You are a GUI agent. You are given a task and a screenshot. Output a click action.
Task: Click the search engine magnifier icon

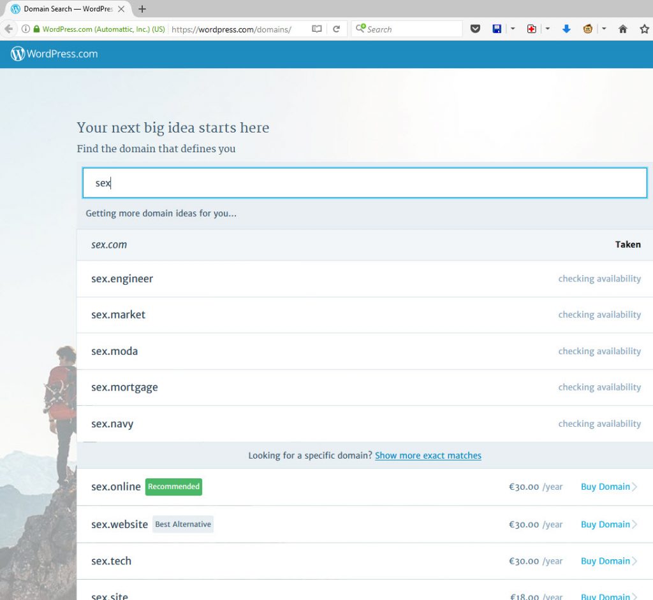[360, 29]
